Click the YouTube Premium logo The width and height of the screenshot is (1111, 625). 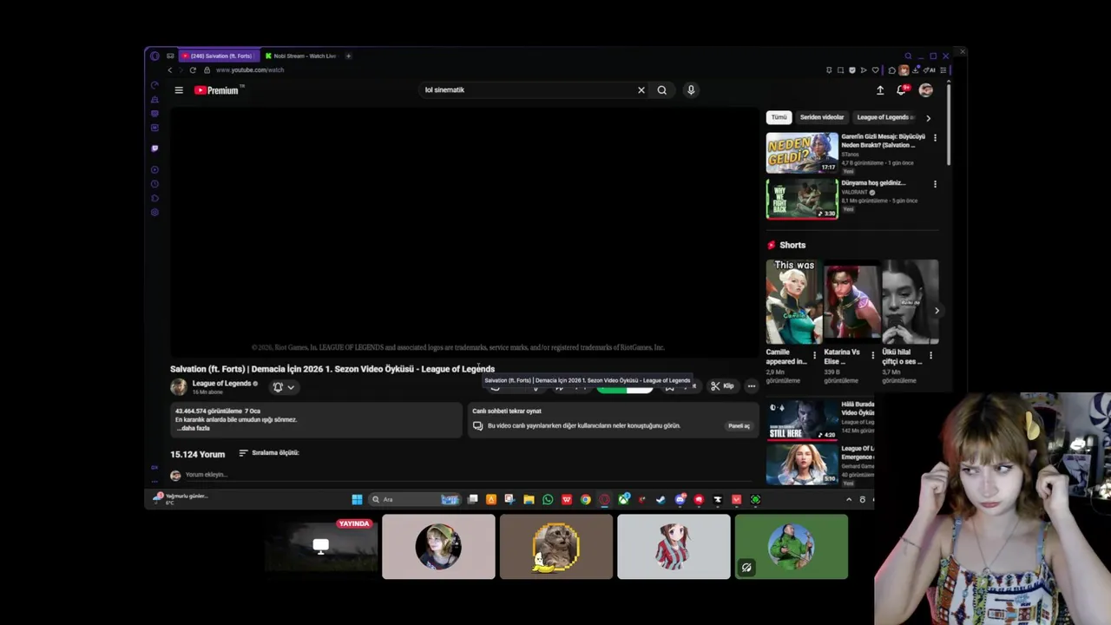pos(219,90)
